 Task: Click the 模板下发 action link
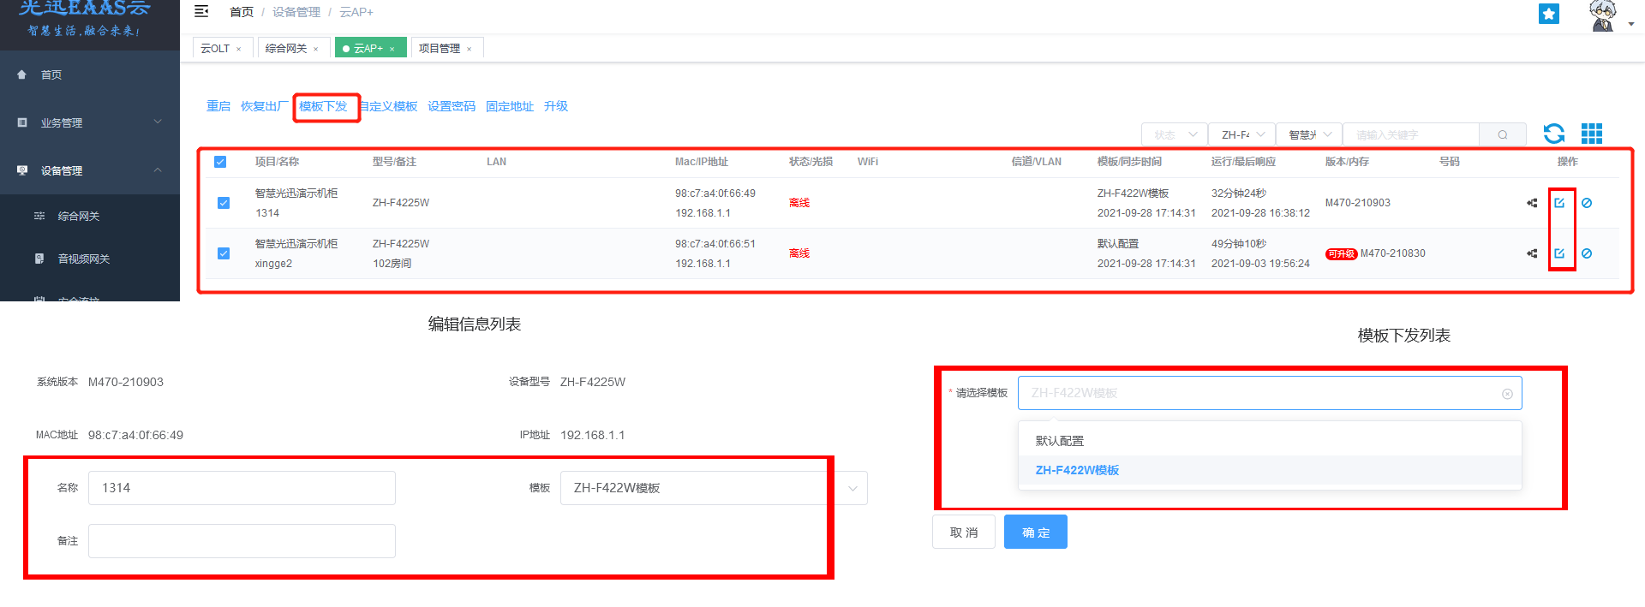(x=323, y=106)
